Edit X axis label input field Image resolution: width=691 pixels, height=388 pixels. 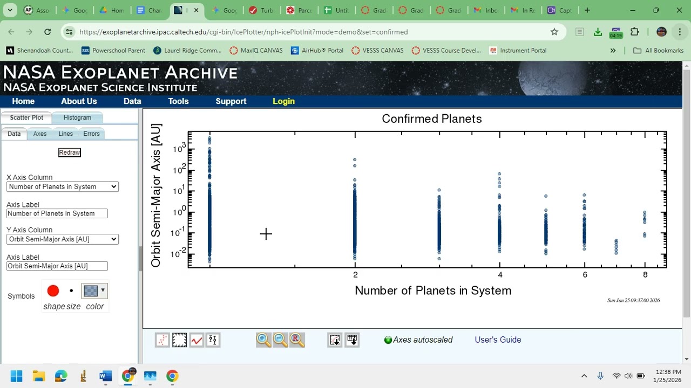coord(57,213)
